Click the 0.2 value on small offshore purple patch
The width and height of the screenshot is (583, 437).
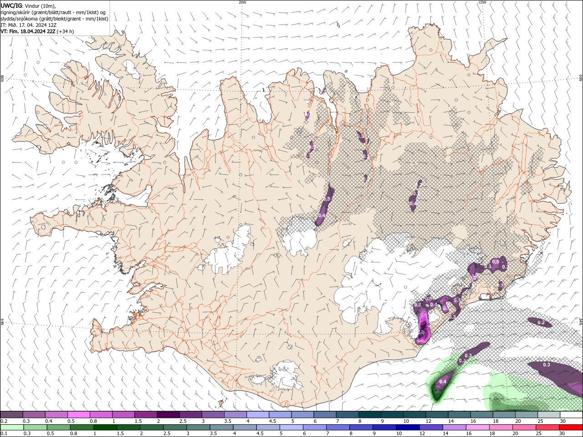click(541, 322)
